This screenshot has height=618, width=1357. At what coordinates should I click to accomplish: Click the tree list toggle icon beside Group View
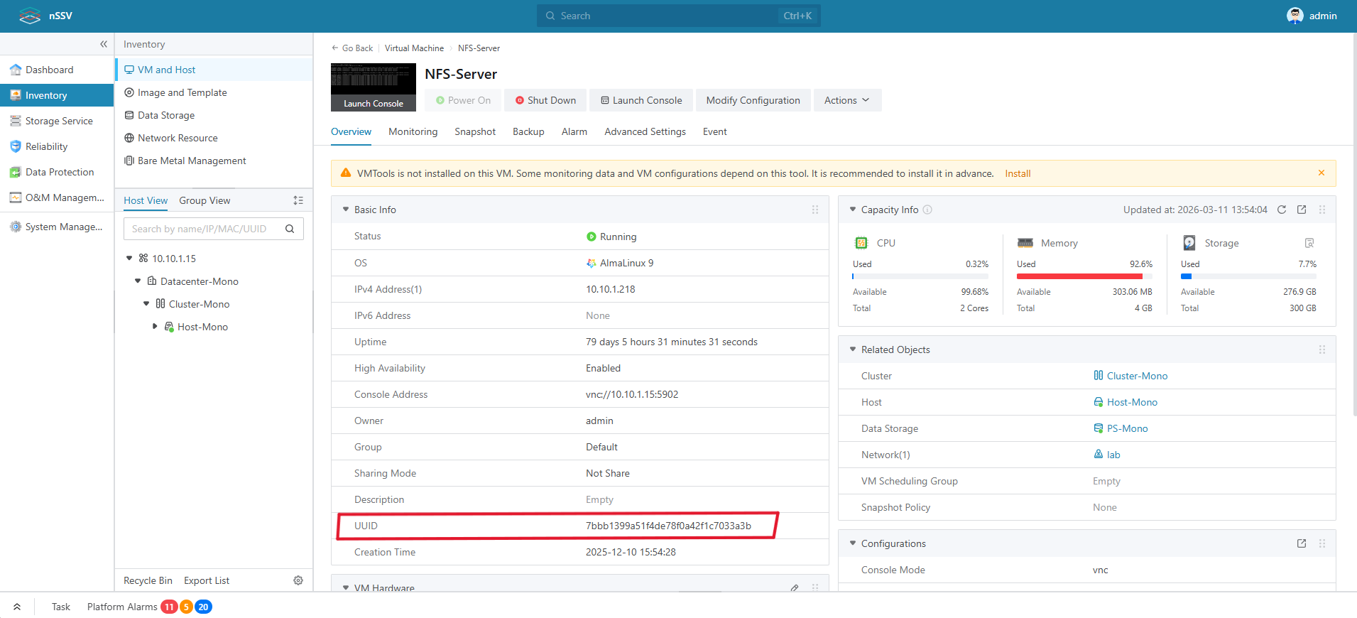[298, 200]
